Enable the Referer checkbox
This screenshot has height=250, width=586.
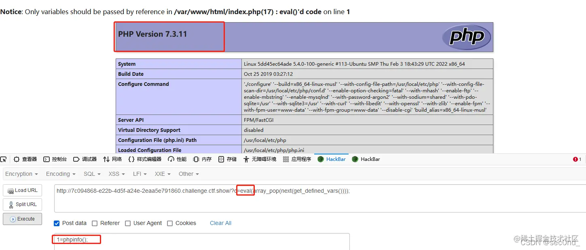click(x=95, y=223)
